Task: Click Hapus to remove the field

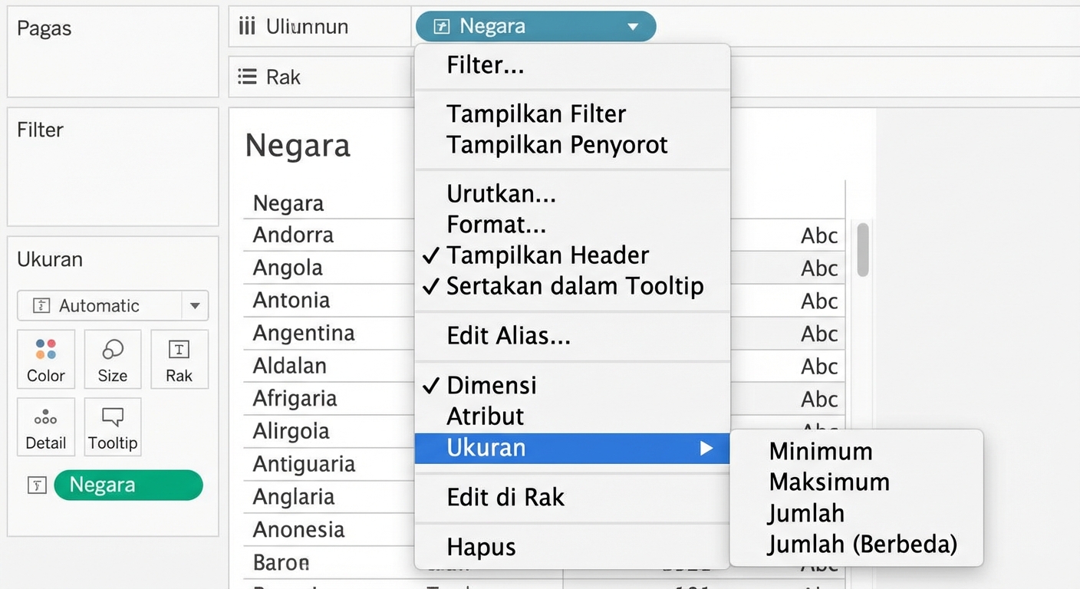Action: tap(481, 546)
